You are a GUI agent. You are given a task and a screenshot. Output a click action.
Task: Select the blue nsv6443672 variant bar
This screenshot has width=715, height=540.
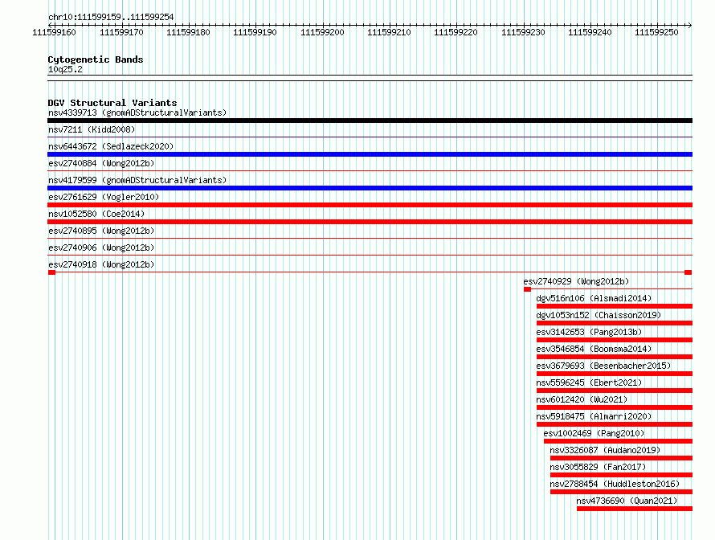click(x=370, y=154)
